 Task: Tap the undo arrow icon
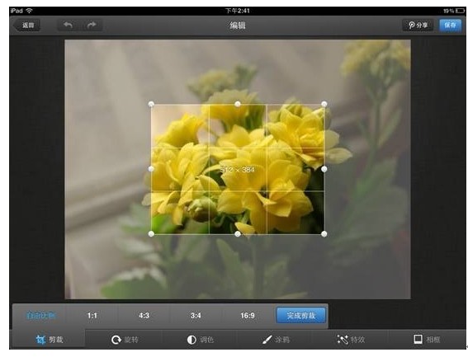(69, 25)
